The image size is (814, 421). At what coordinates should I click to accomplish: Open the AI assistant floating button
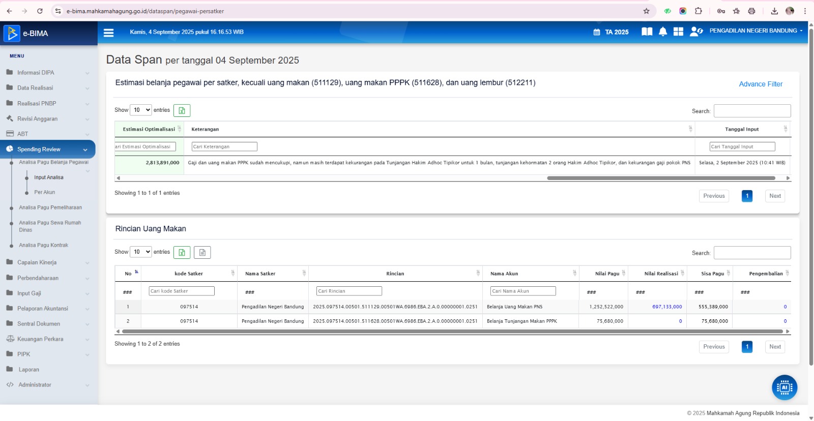[x=784, y=387]
